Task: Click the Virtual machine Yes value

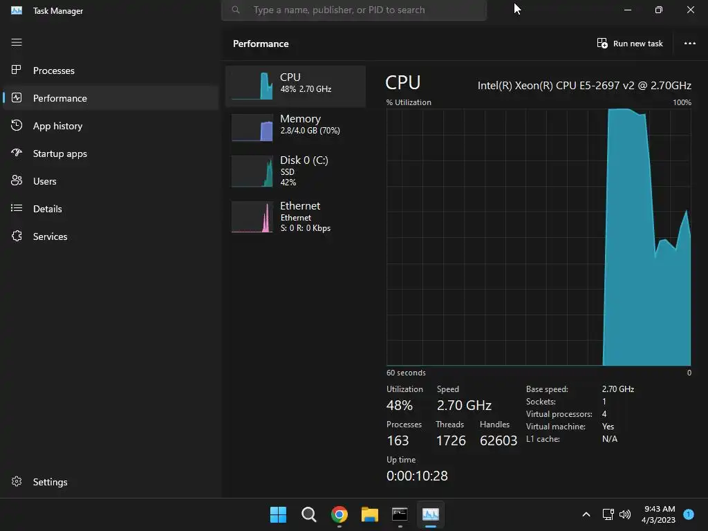Action: 608,426
